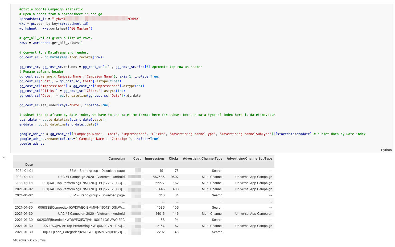This screenshot has width=395, height=247.
Task: Click the 'GG Master' worksheet string in code
Action: 80,29
